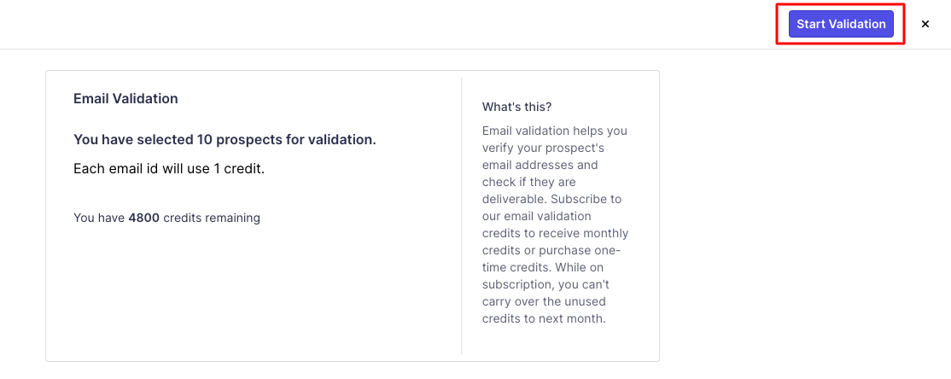Select the selected 10 prospects message
Screen dimensions: 951x379
225,139
